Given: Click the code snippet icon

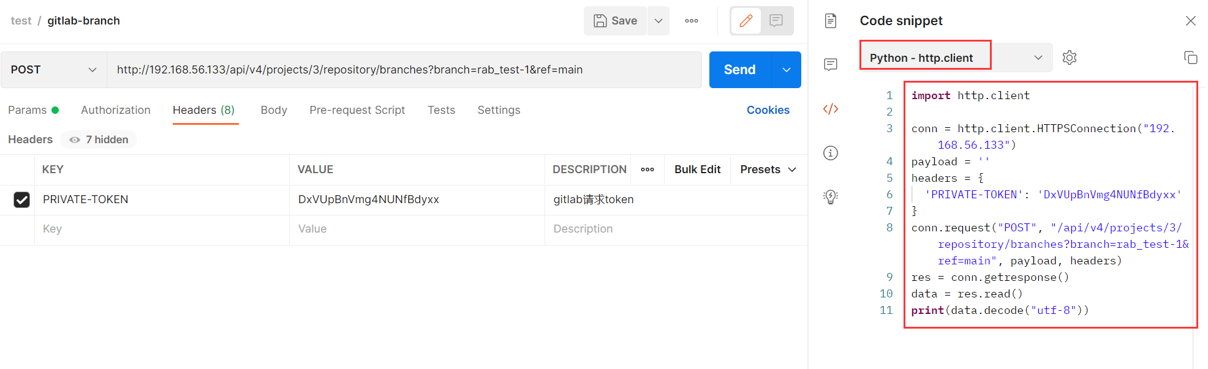Looking at the screenshot, I should point(831,109).
